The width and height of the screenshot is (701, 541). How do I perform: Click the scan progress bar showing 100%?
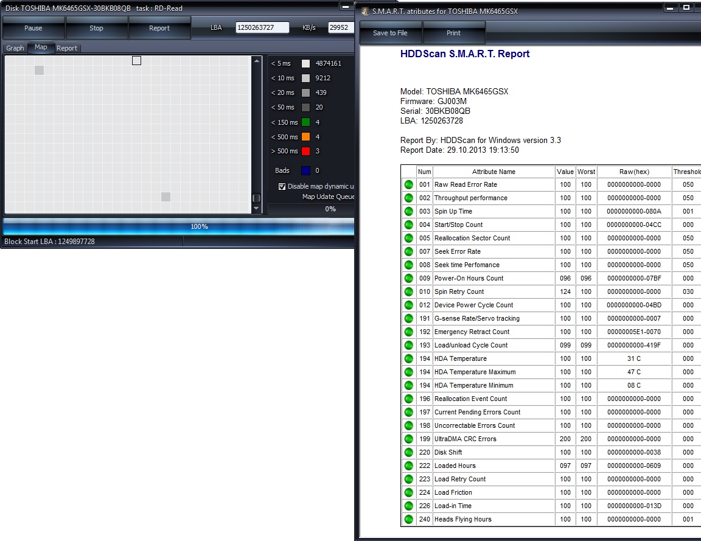pyautogui.click(x=179, y=226)
